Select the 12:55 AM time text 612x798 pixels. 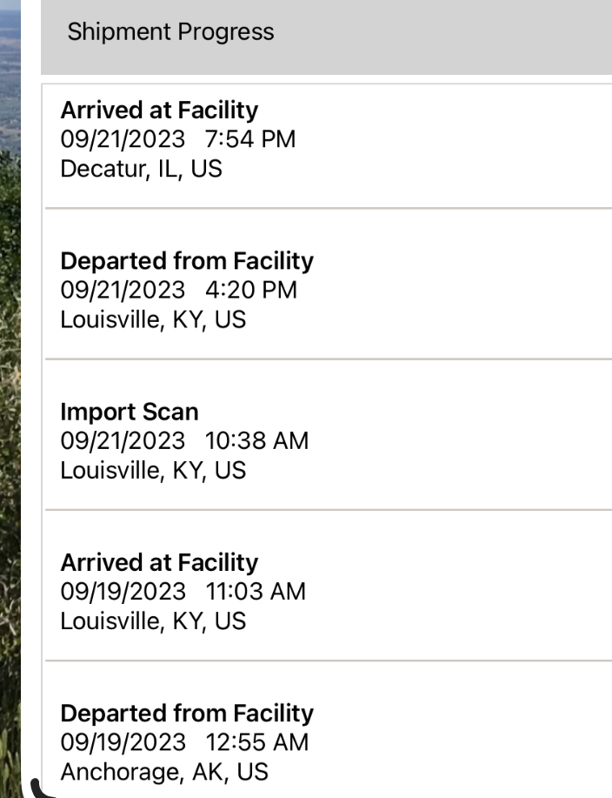point(257,742)
